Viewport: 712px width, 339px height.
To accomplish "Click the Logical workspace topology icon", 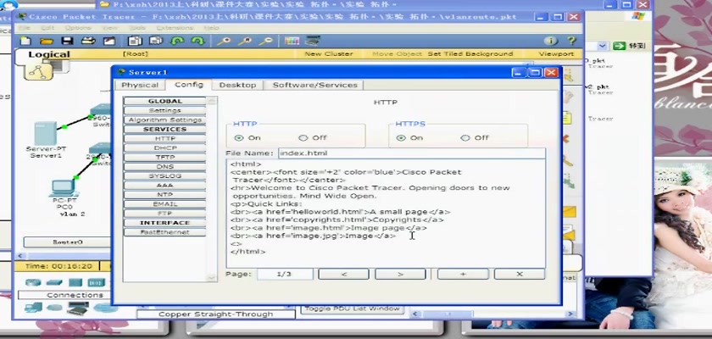I will click(x=38, y=72).
